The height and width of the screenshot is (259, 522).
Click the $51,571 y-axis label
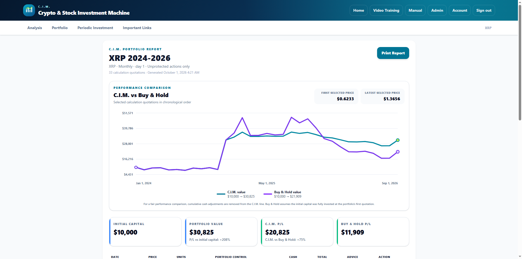[x=128, y=113]
